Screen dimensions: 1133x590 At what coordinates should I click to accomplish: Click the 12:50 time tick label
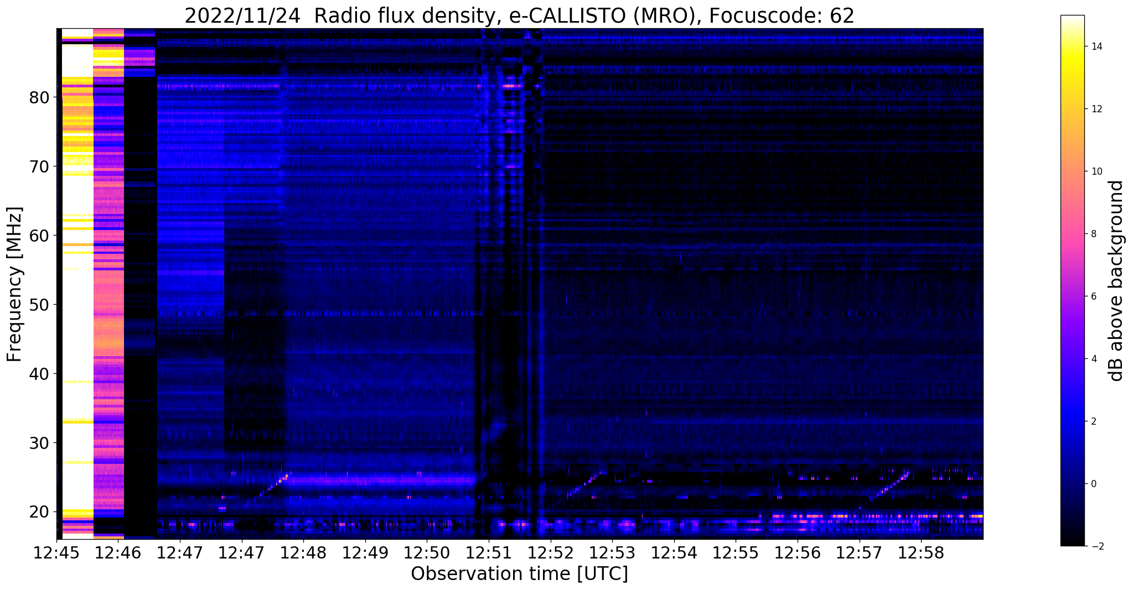coord(427,553)
